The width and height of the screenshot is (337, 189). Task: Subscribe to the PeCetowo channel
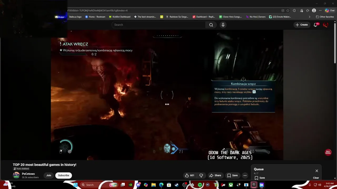point(63,175)
